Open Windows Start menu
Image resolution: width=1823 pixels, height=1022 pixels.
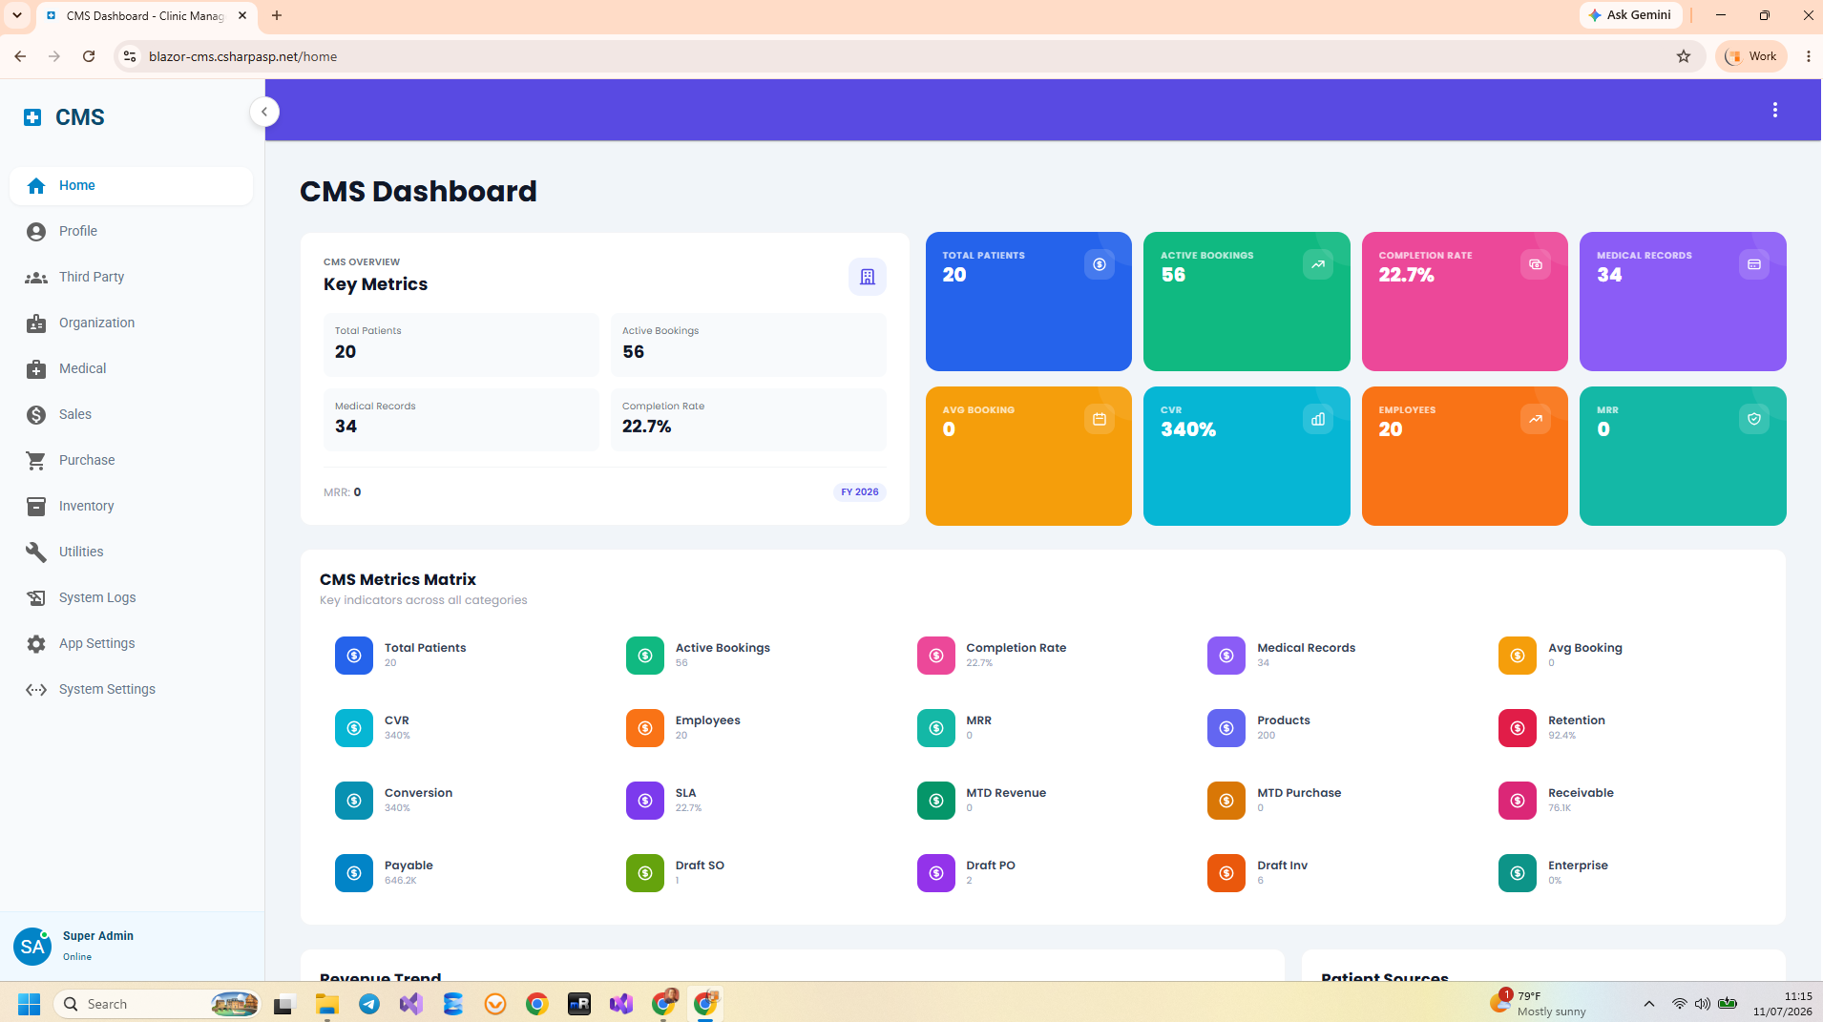pos(29,1004)
